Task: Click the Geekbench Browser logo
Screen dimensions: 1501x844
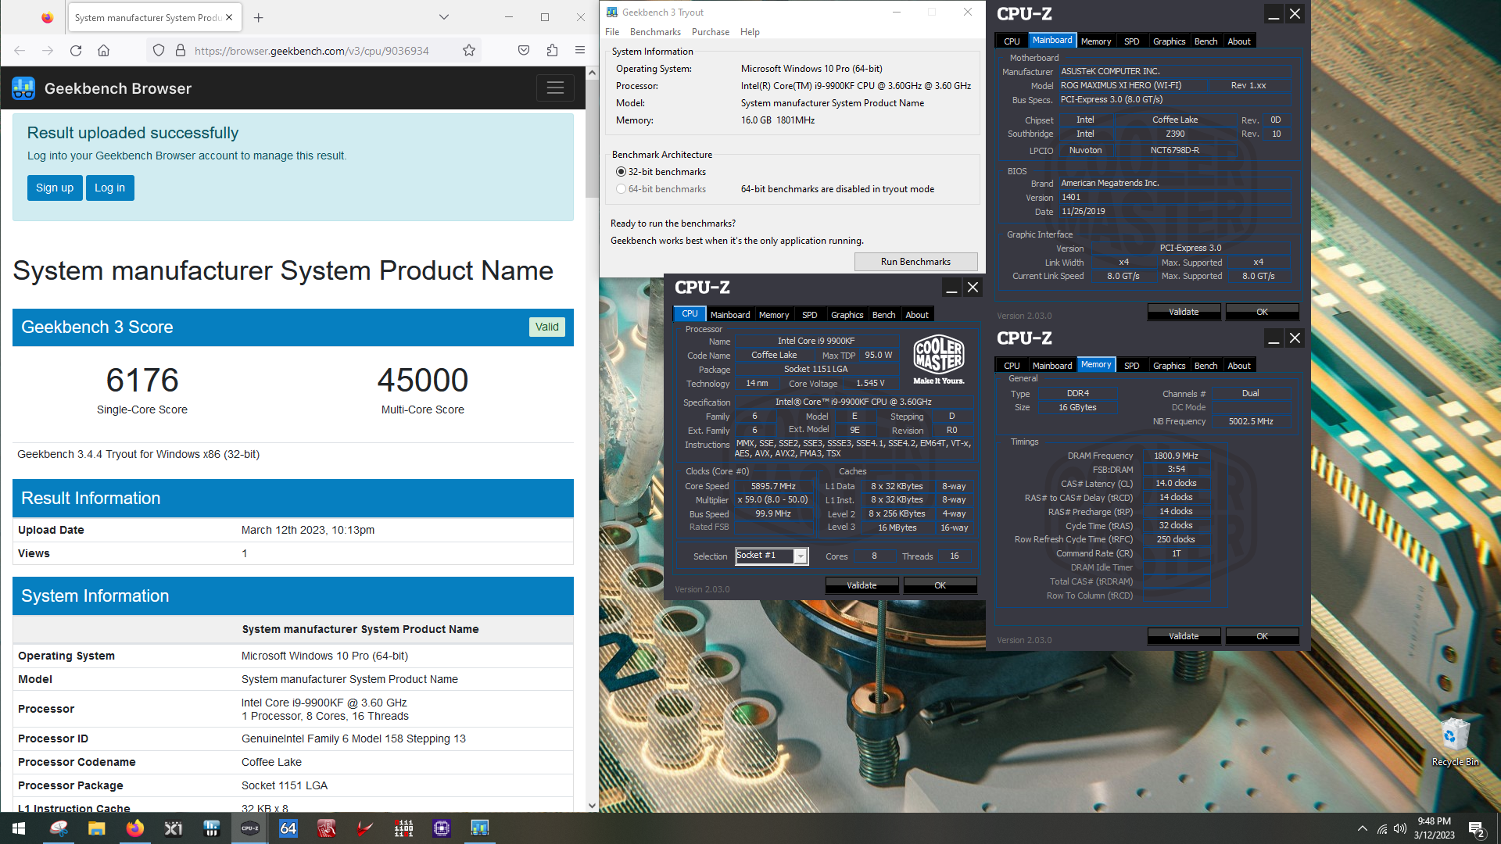Action: point(23,88)
